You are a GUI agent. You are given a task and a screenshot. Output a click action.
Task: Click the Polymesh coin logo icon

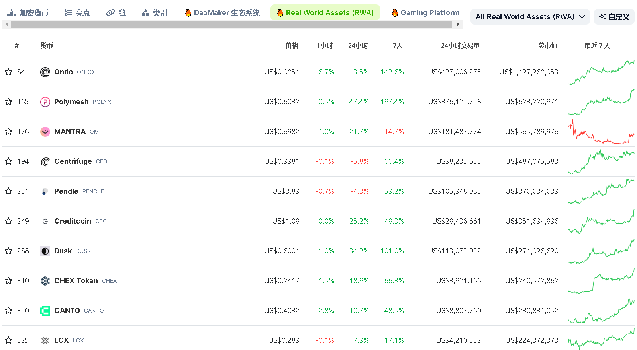point(45,102)
